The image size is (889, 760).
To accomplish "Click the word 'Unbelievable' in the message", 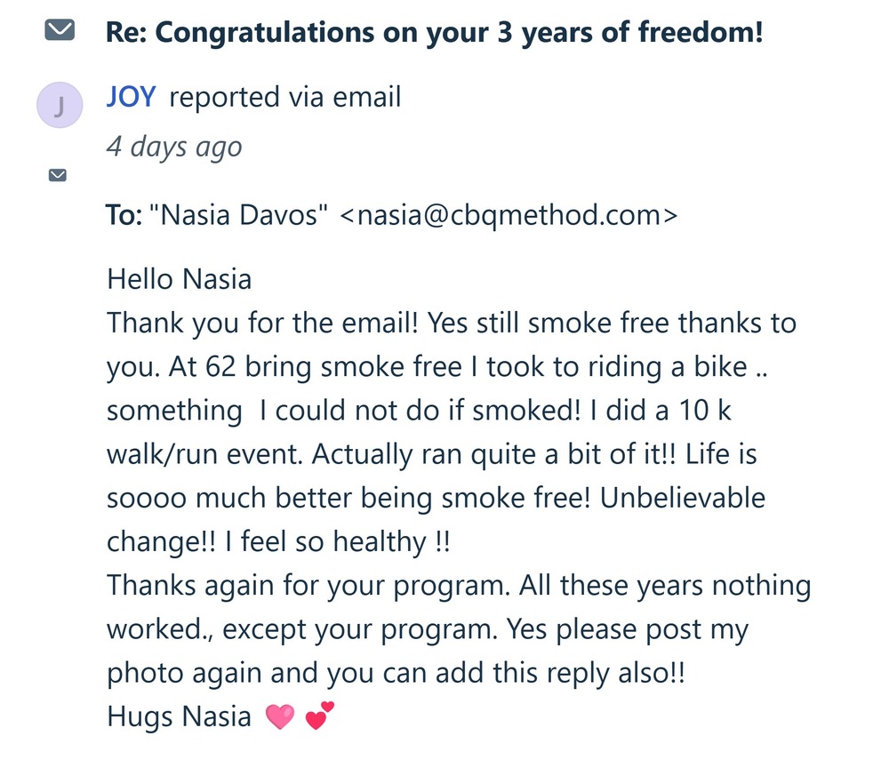I will pyautogui.click(x=683, y=498).
